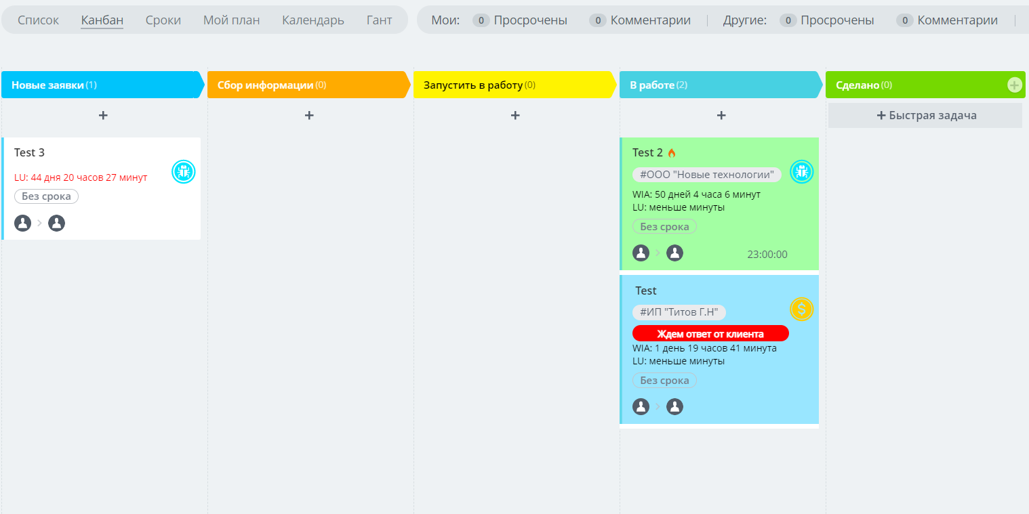Image resolution: width=1029 pixels, height=514 pixels.
Task: Click second user avatar on Test 2 card
Action: [674, 253]
